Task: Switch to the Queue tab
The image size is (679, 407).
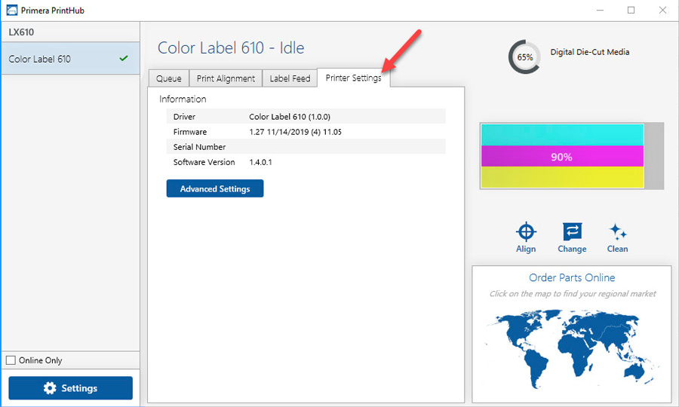Action: 168,78
